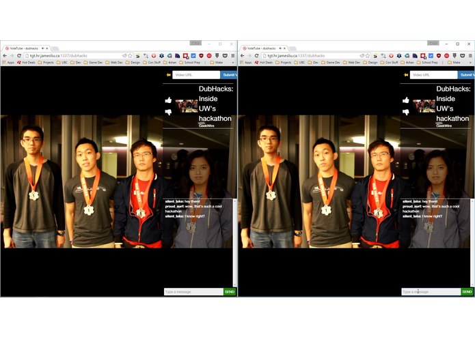Screen dimensions: 475x337
Task: Mute tab audio icon in left window tab
Action: [42, 48]
